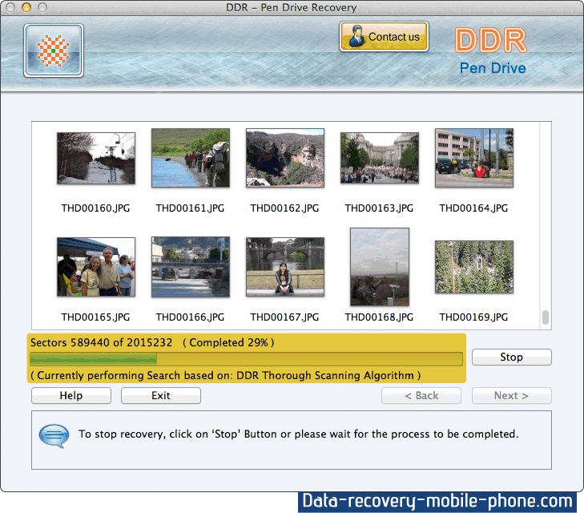
Task: Pick the THD00164.JPG building thumbnail
Action: 474,158
